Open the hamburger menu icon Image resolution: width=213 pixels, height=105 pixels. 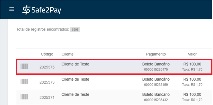[x=12, y=9]
